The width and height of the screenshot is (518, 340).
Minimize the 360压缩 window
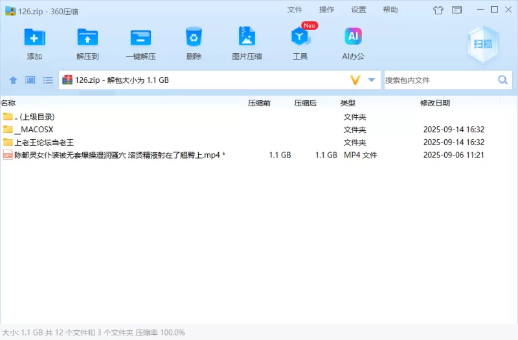coord(480,10)
